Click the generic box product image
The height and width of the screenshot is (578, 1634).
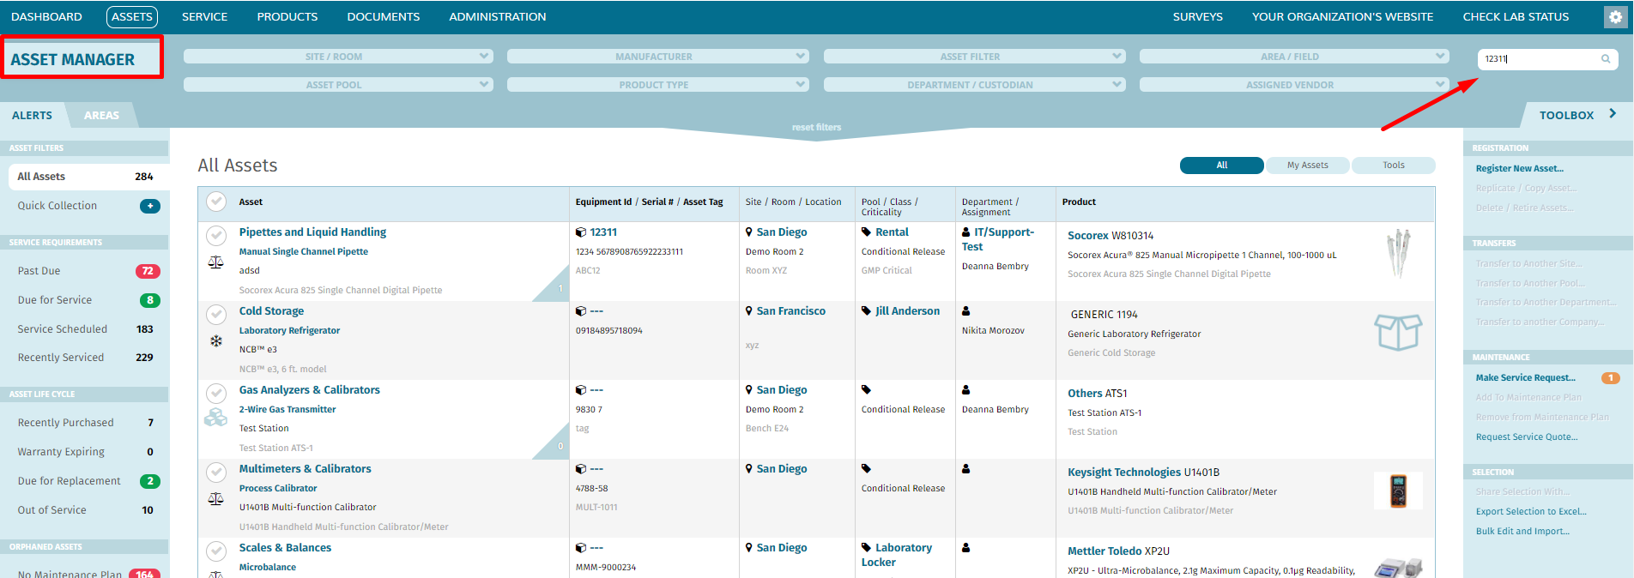1399,332
